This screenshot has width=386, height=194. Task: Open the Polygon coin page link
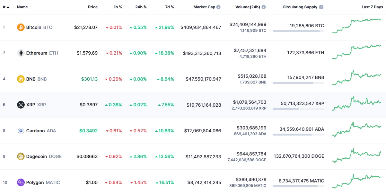click(x=43, y=182)
